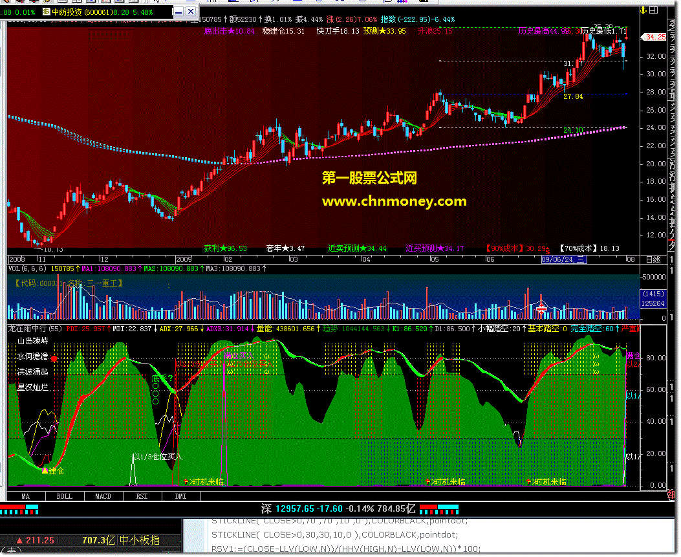Click the ▲211.25 value in bottom bar
The height and width of the screenshot is (557, 681).
coord(35,540)
